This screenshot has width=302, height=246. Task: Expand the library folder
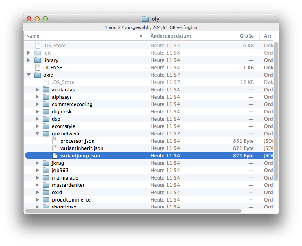point(29,60)
